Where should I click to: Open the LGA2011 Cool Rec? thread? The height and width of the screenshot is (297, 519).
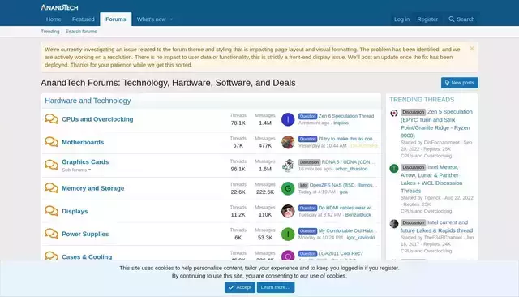(341, 253)
